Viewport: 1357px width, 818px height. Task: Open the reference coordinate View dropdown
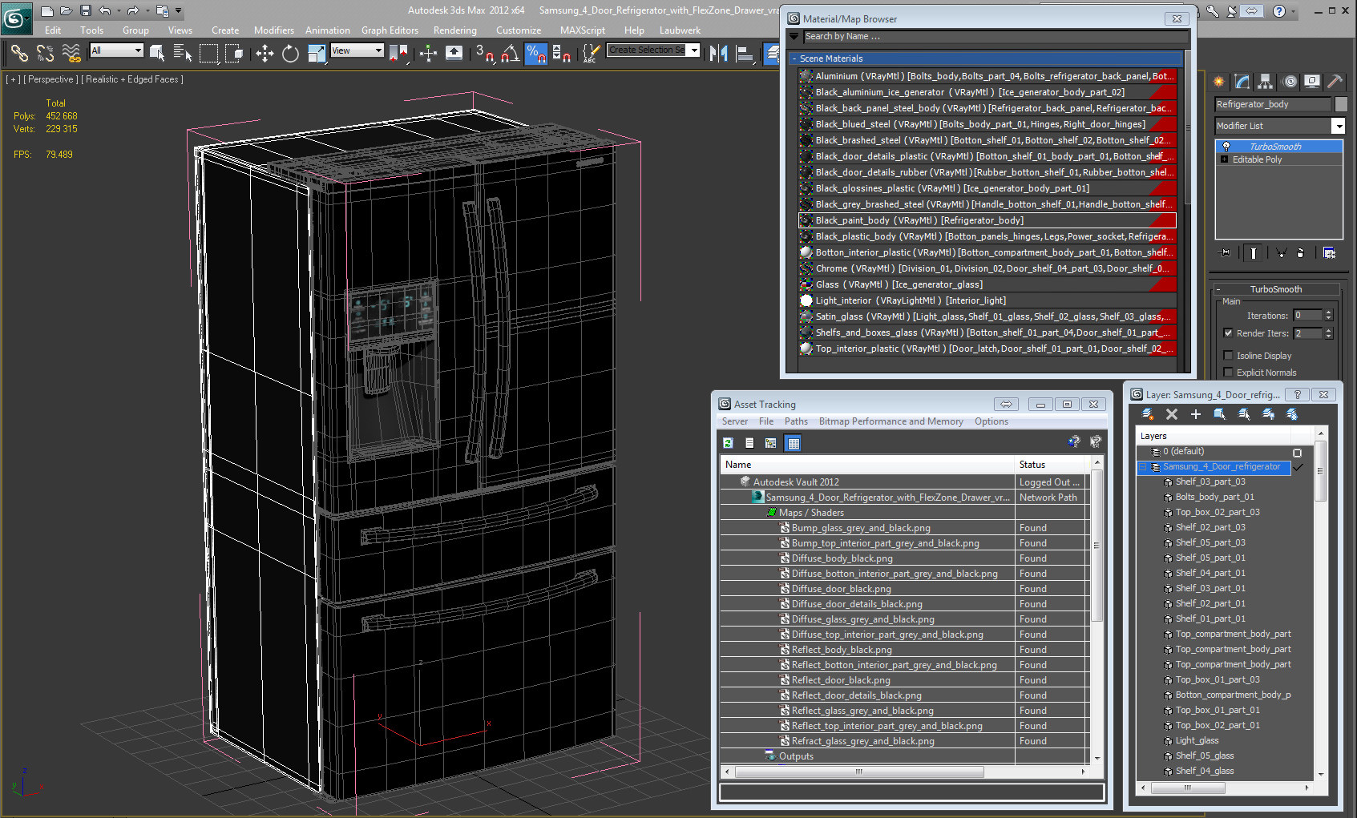point(378,50)
